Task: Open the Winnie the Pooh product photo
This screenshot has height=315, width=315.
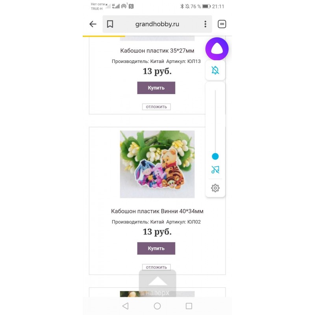Action: pos(157,164)
